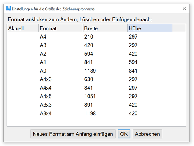This screenshot has width=194, height=146.
Task: Select the A2 format row
Action: pyautogui.click(x=96, y=54)
